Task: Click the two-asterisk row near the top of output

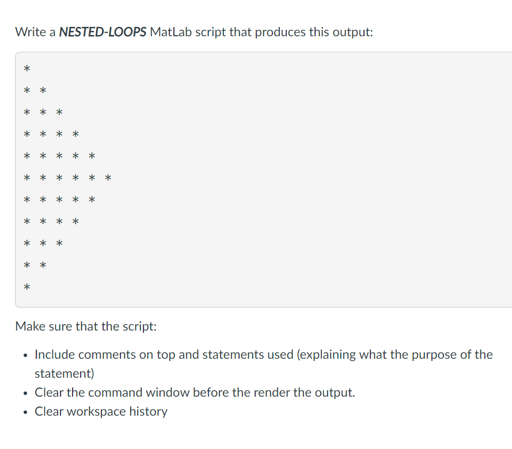Action: [x=35, y=91]
